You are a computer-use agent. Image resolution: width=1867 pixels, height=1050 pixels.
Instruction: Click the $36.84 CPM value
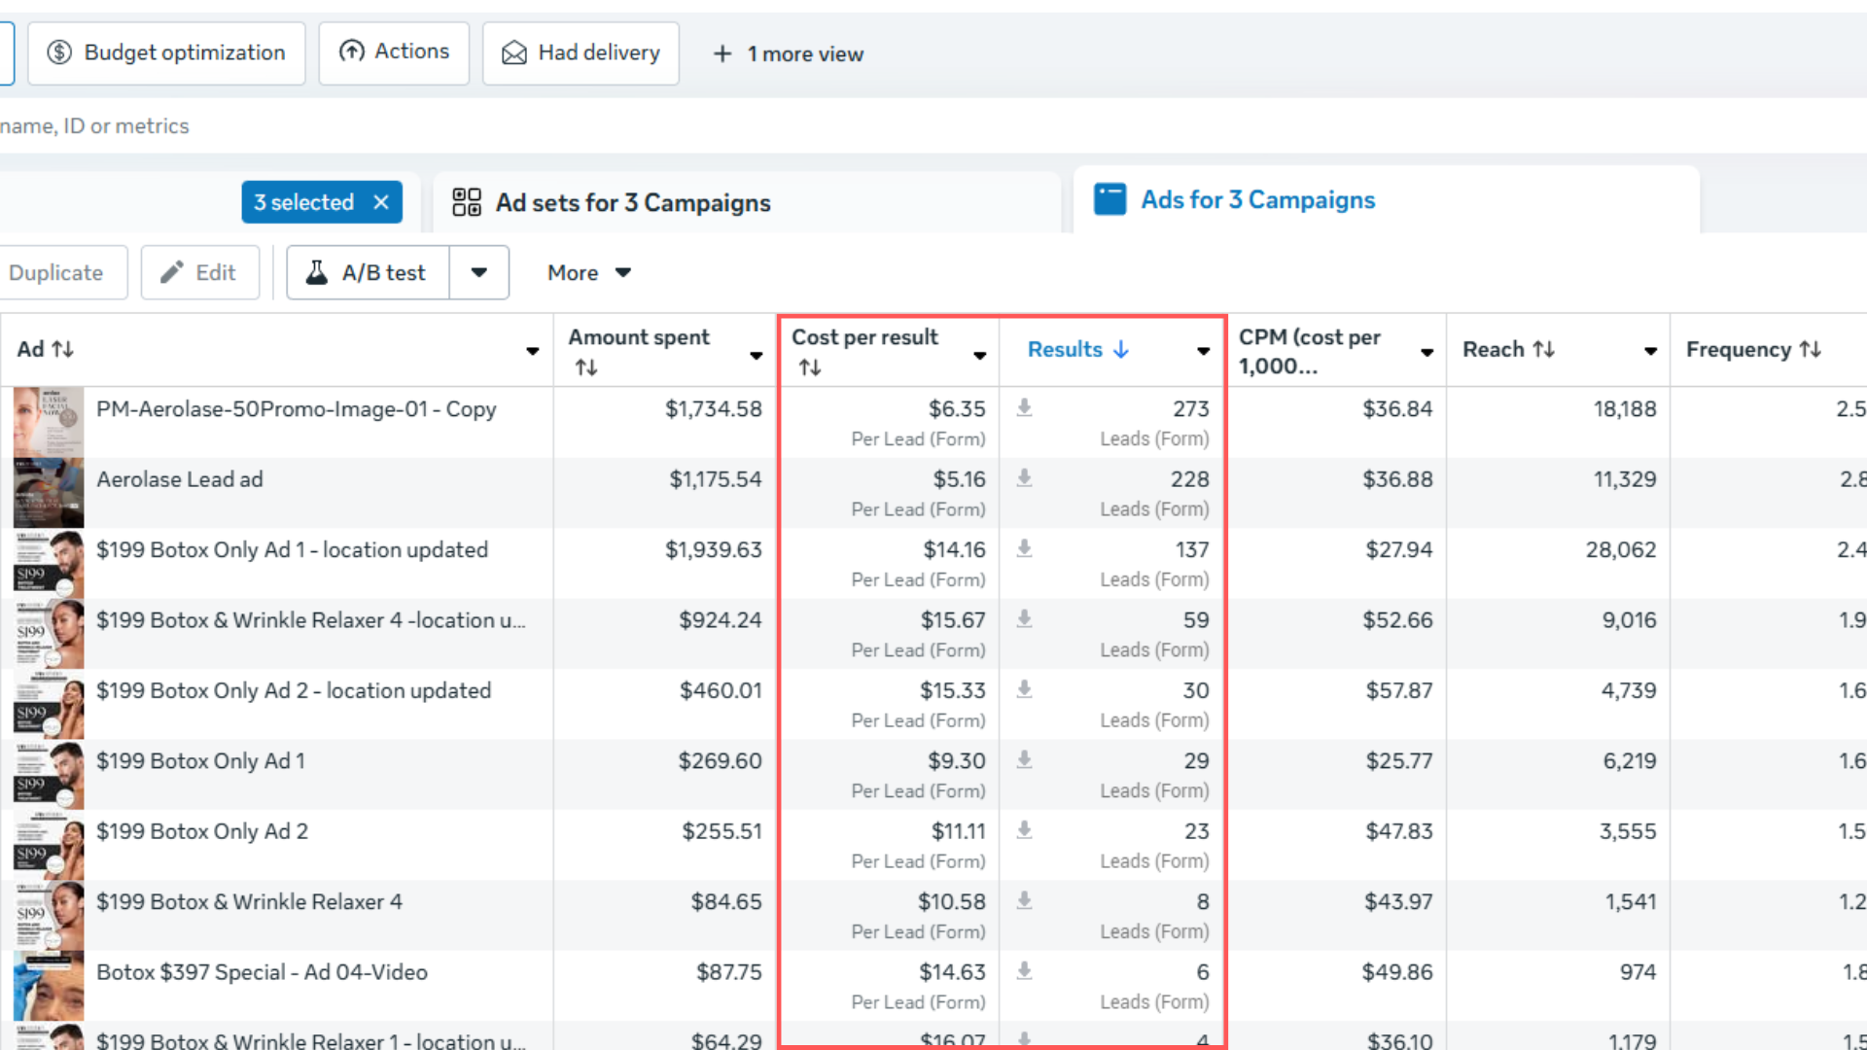click(x=1397, y=409)
